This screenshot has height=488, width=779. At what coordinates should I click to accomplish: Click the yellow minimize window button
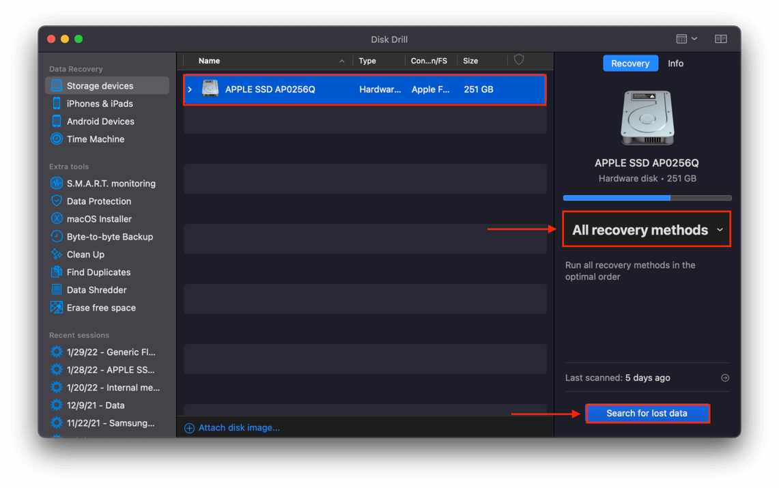[x=65, y=39]
